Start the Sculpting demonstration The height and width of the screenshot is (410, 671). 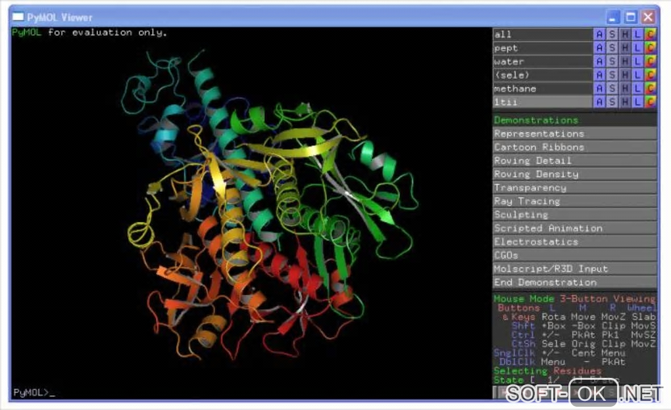[x=575, y=215]
